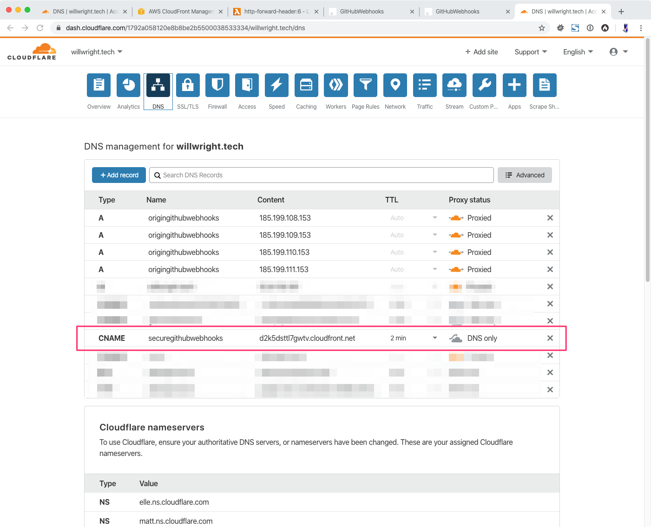The image size is (651, 527).
Task: Reload the page in browser
Action: click(x=40, y=28)
